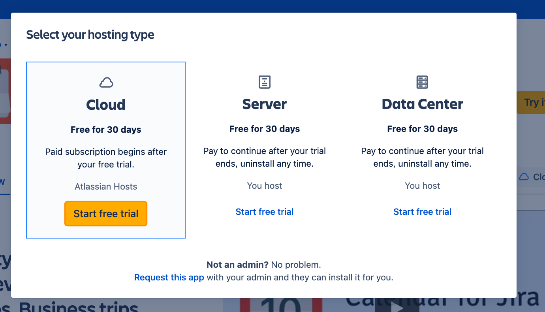The width and height of the screenshot is (545, 312).
Task: Start free trial for Server hosting
Action: pyautogui.click(x=264, y=212)
